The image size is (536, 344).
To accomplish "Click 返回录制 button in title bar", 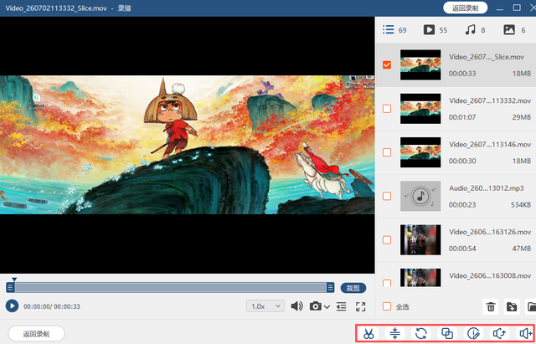I will [x=465, y=8].
